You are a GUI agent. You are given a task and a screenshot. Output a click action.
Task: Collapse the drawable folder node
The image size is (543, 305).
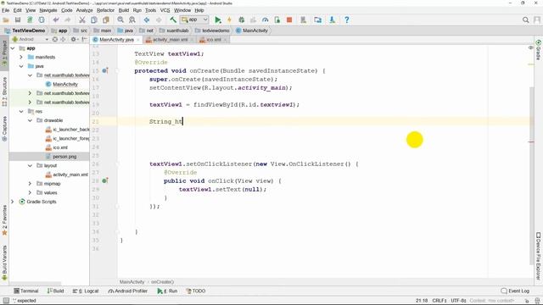point(31,120)
